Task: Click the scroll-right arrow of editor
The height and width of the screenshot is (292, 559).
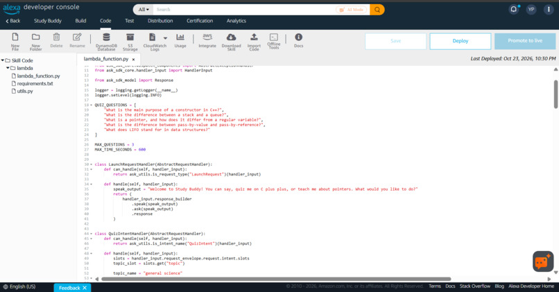Action: coord(549,279)
